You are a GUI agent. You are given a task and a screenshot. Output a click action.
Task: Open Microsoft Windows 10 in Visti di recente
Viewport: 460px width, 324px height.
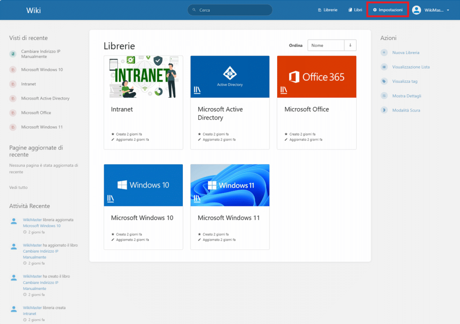point(42,70)
